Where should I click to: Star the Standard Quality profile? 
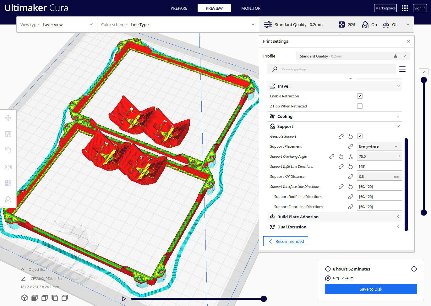click(396, 56)
